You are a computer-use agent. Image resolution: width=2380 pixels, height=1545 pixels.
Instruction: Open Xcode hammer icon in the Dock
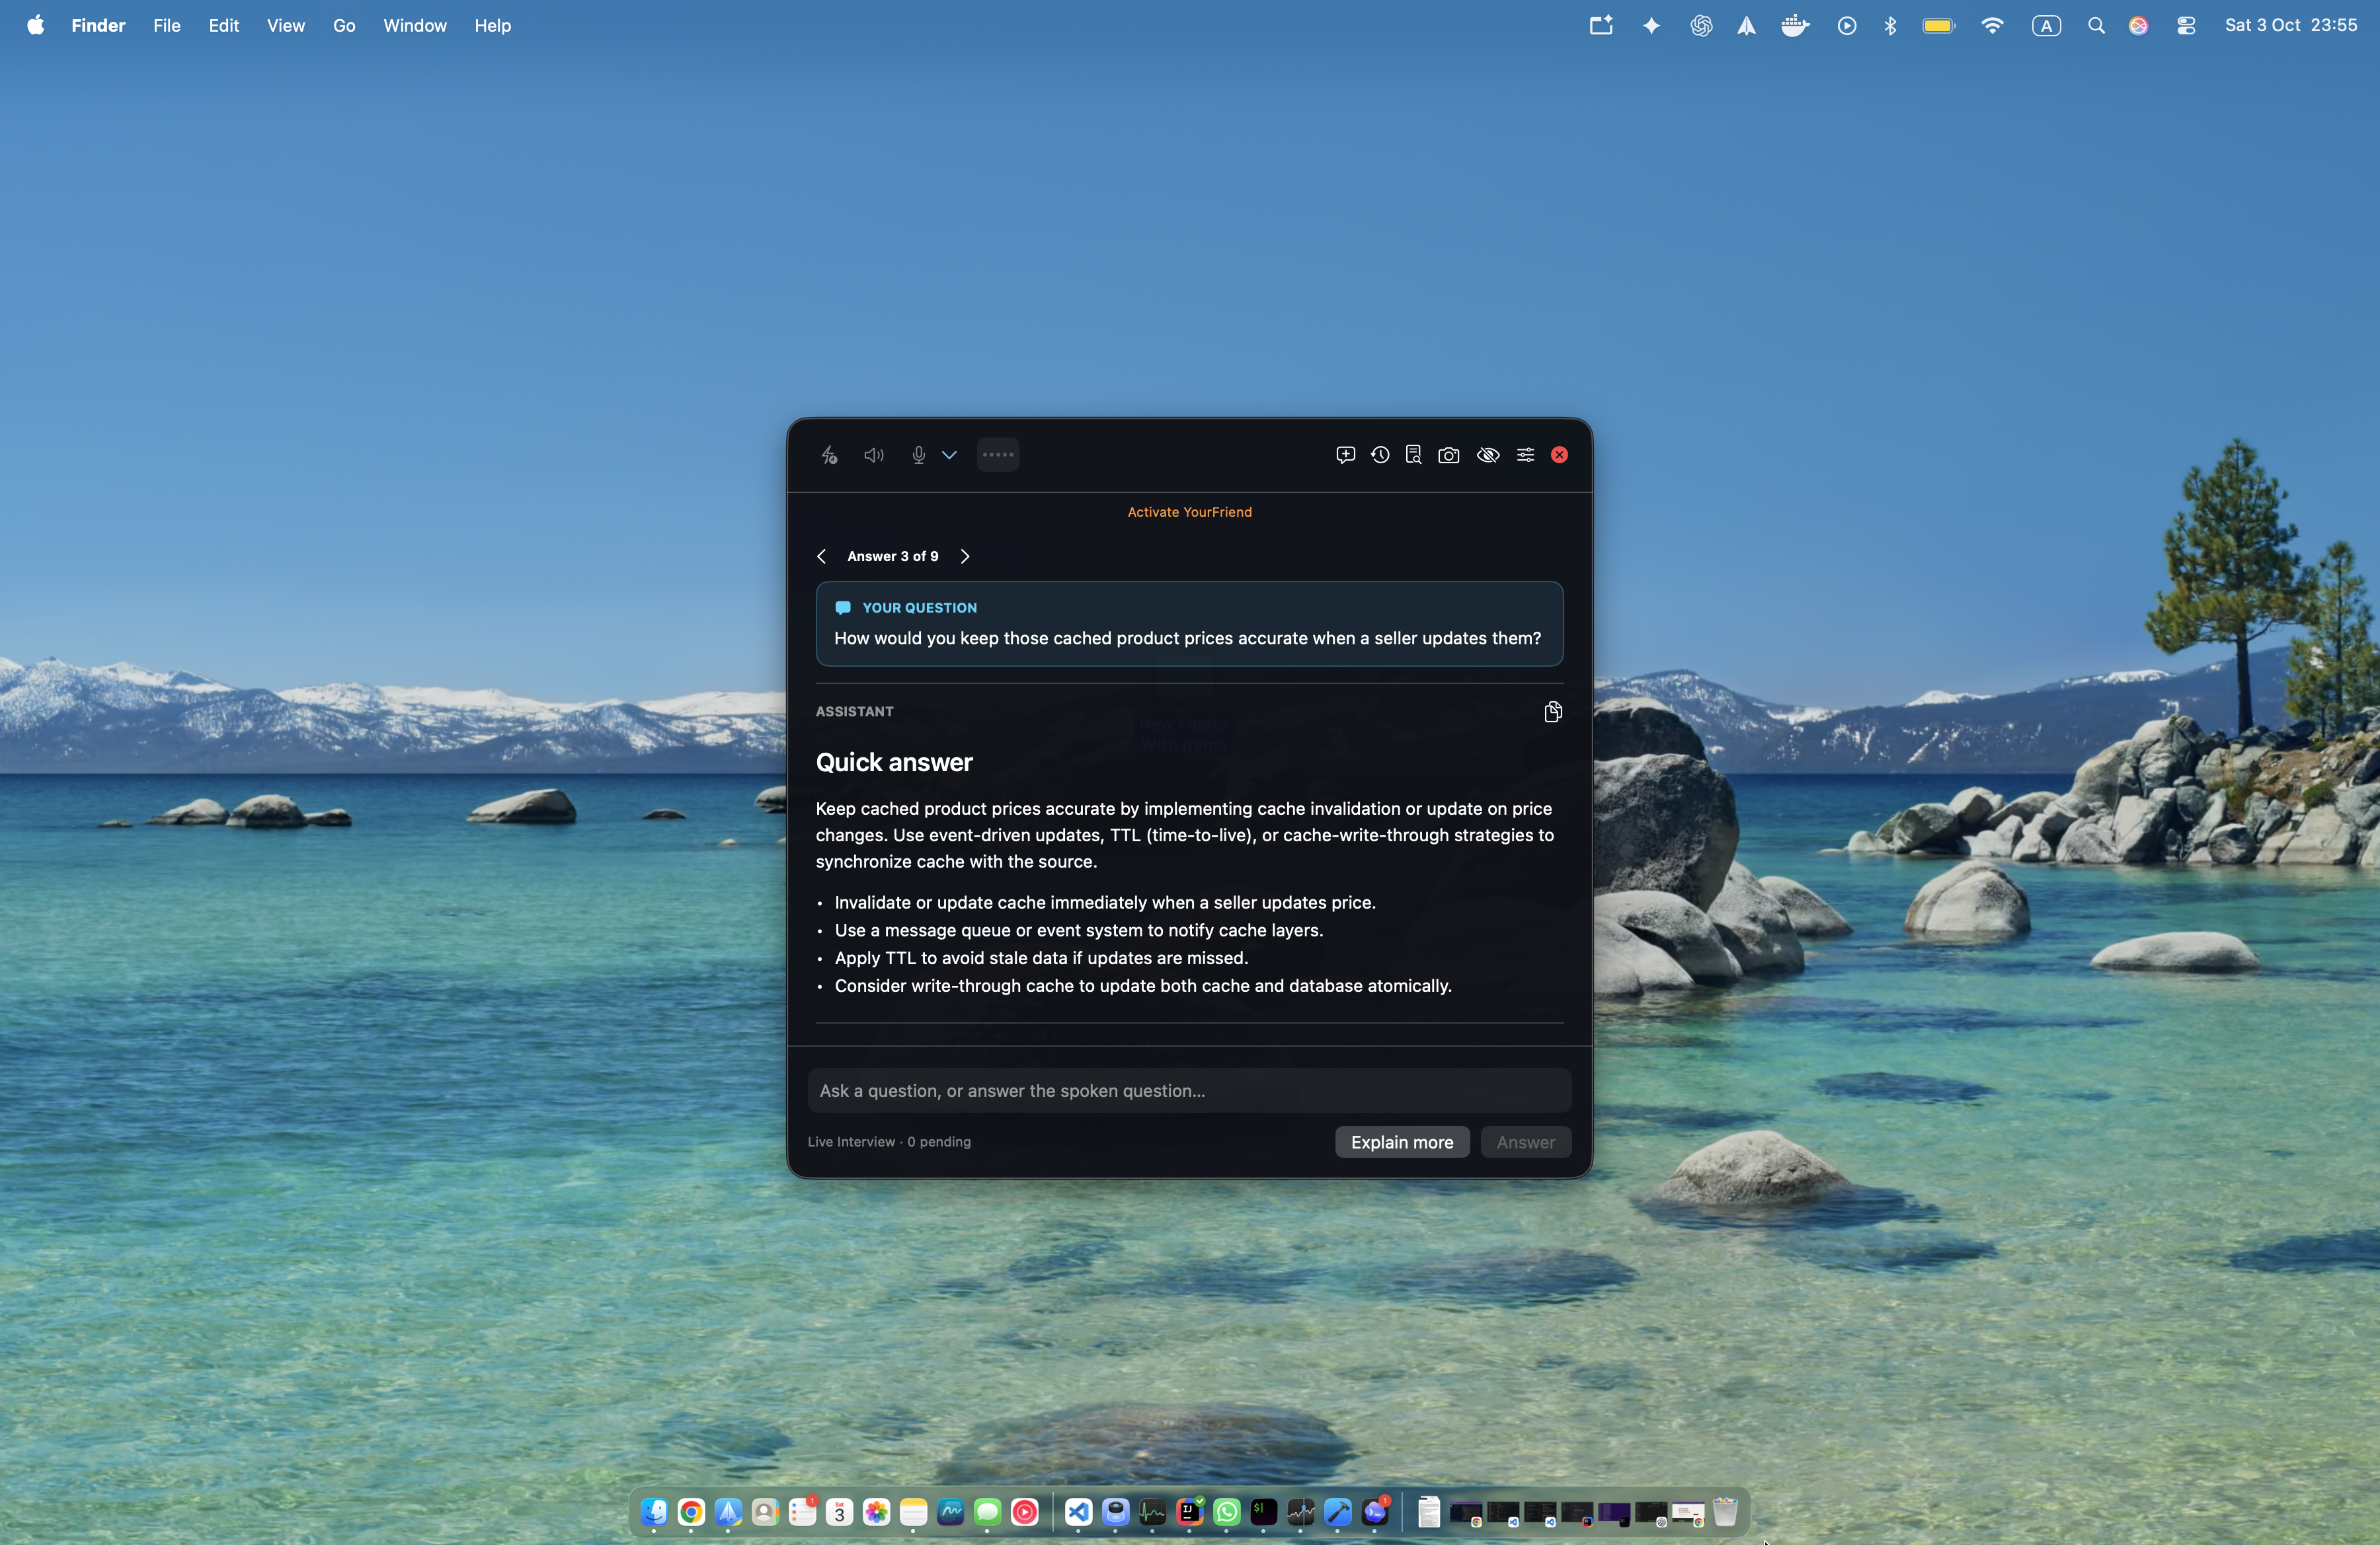pos(1337,1512)
